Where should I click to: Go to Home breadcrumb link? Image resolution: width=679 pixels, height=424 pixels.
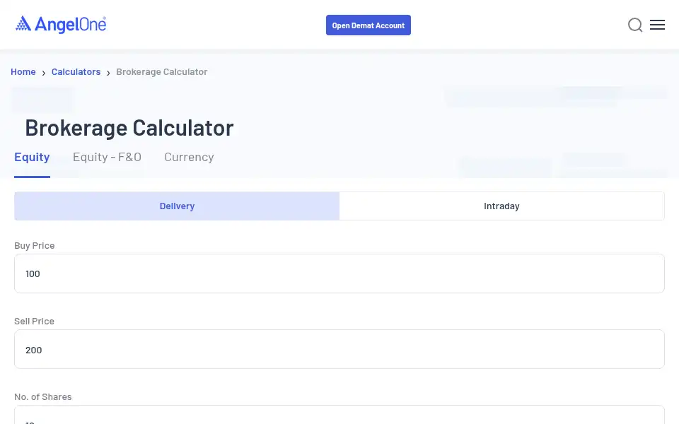[23, 72]
